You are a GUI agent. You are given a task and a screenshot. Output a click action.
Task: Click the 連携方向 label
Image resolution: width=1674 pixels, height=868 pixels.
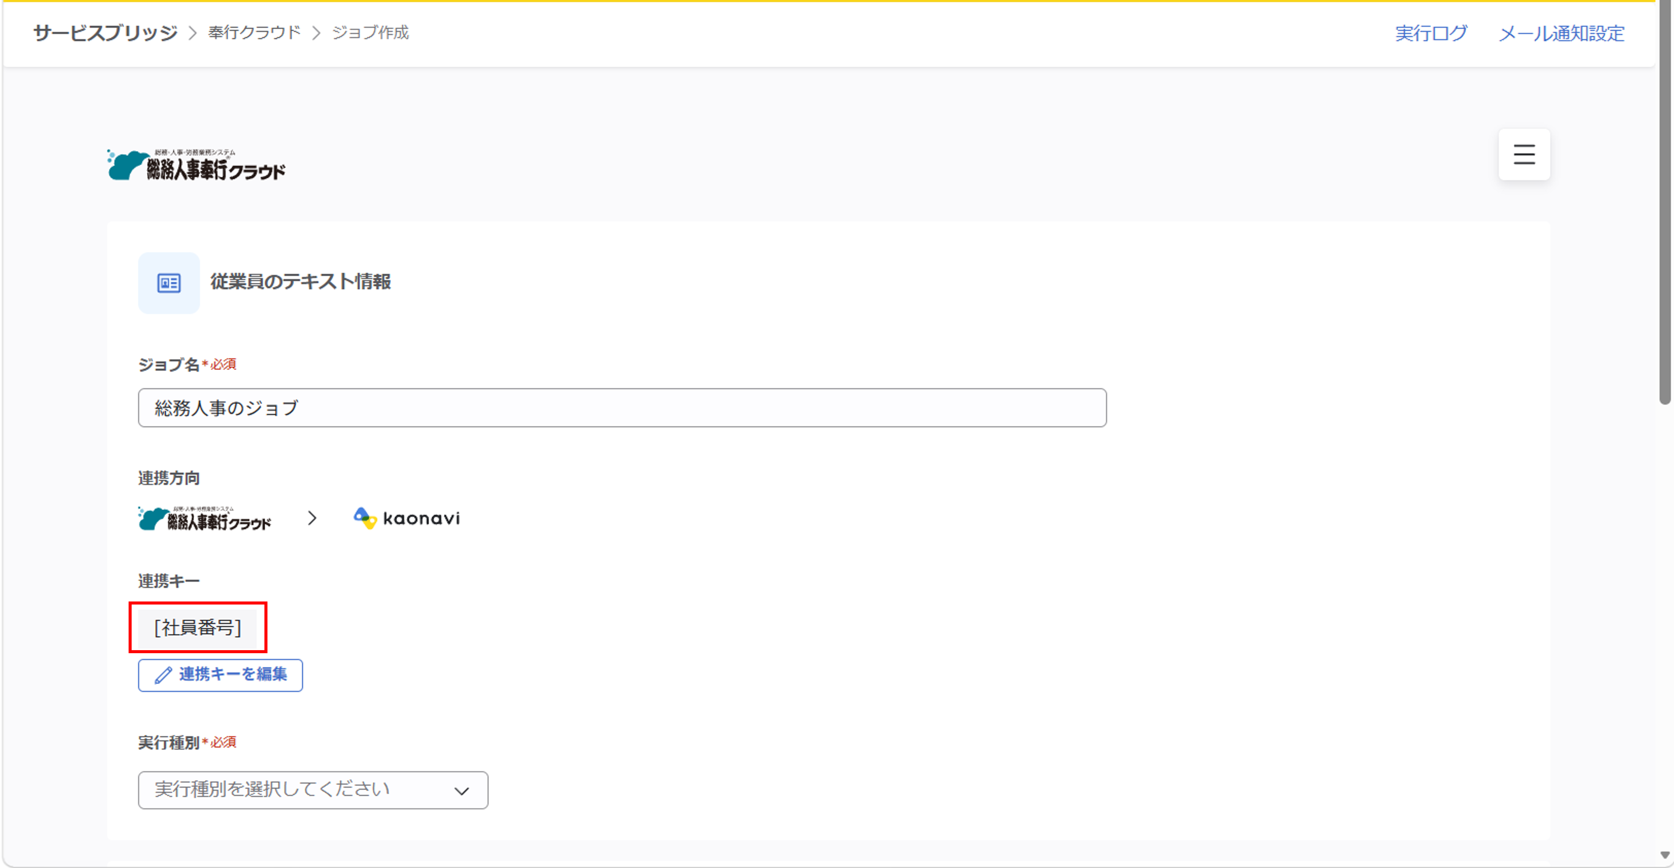click(169, 478)
